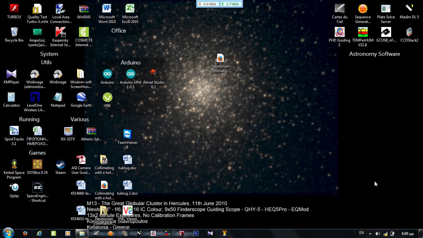423x238 pixels.
Task: Open Kerbal Space Program shortcut
Action: pos(14,169)
